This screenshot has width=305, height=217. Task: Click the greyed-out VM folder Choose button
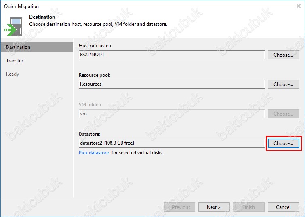coord(284,114)
